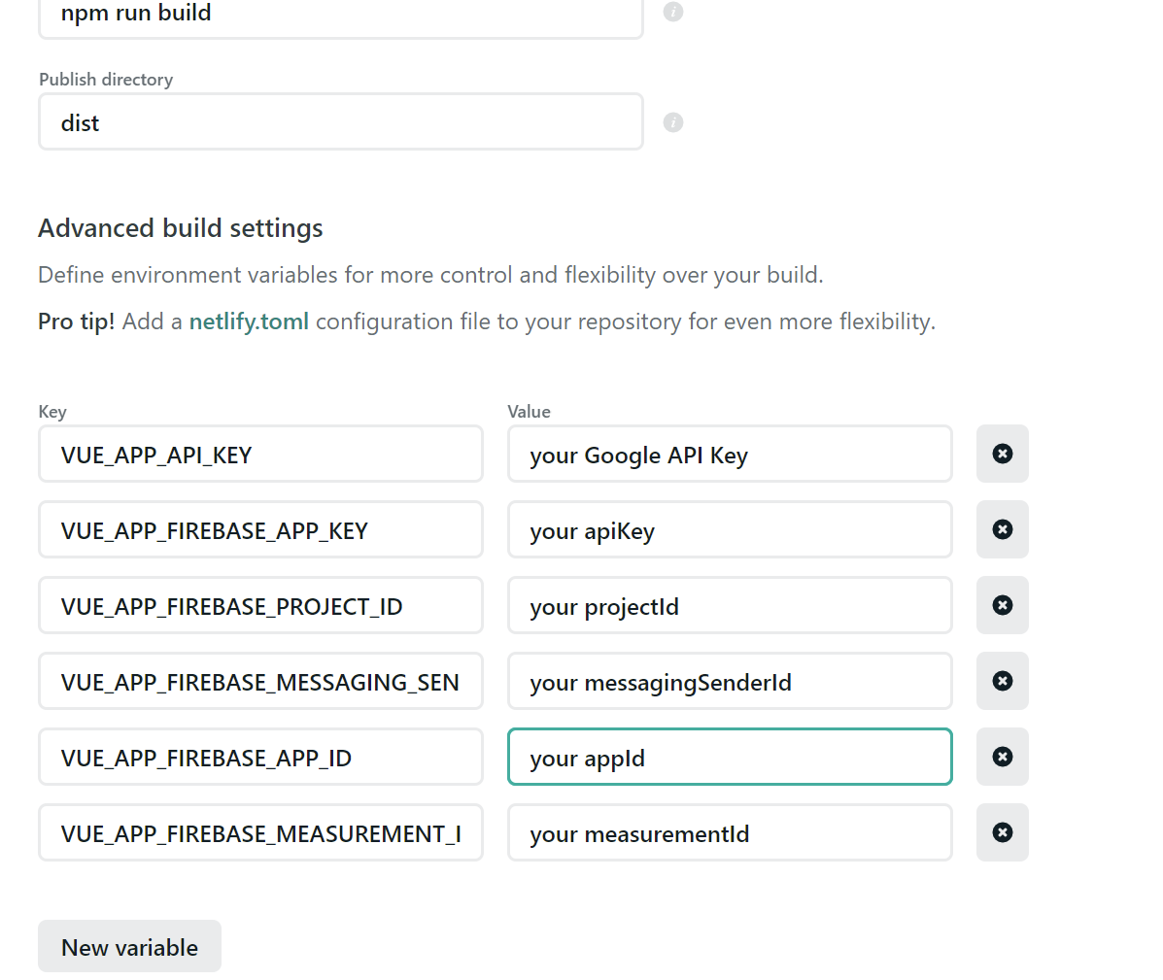This screenshot has width=1163, height=980.
Task: Click the 'your measurementId' value field
Action: [729, 833]
